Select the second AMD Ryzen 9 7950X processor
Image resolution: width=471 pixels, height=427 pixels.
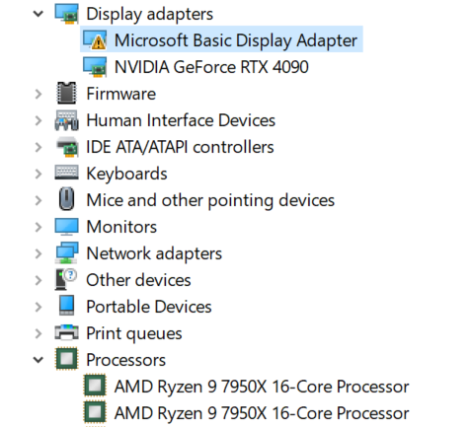pyautogui.click(x=262, y=413)
